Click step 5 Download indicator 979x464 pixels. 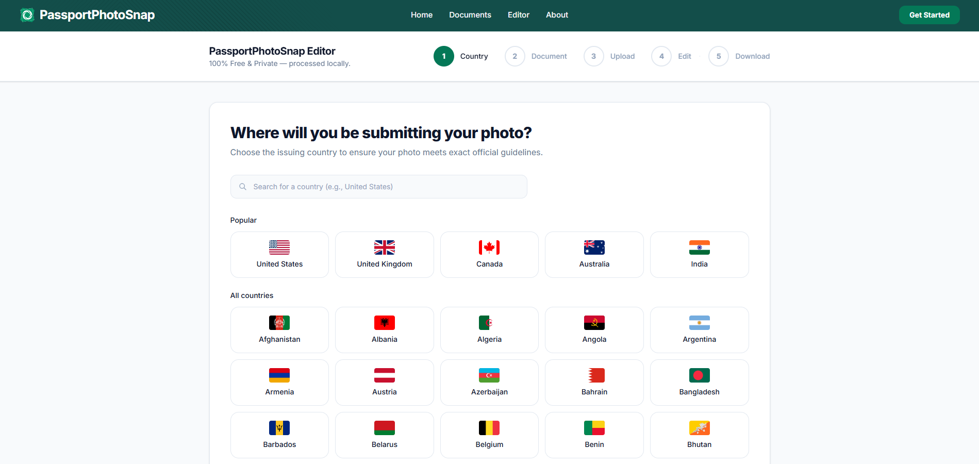pyautogui.click(x=739, y=56)
